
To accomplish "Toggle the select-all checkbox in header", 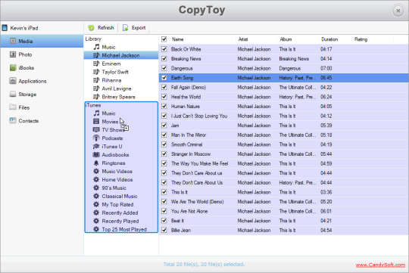I will point(164,39).
